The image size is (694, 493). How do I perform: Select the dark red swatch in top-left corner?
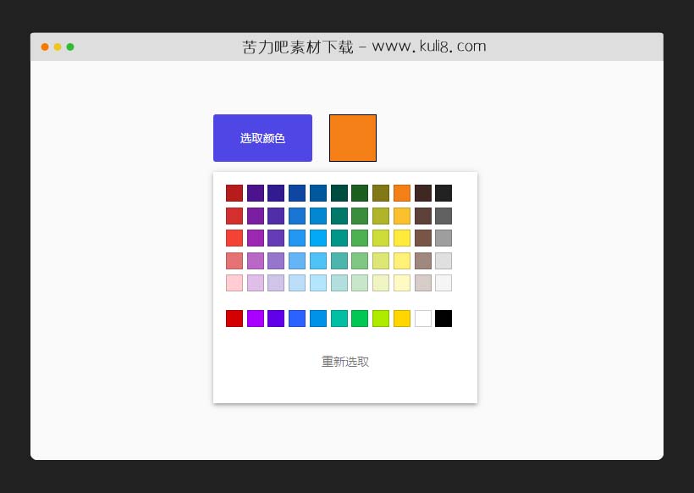(234, 192)
